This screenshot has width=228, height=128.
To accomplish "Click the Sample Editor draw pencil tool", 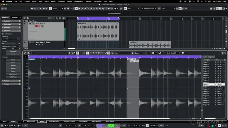I will 90,53.
